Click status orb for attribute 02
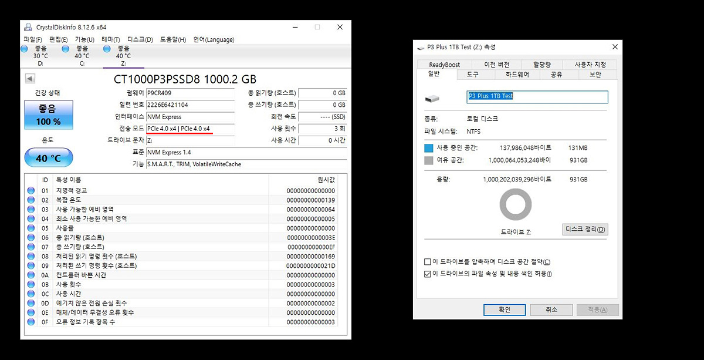This screenshot has width=704, height=360. [31, 200]
